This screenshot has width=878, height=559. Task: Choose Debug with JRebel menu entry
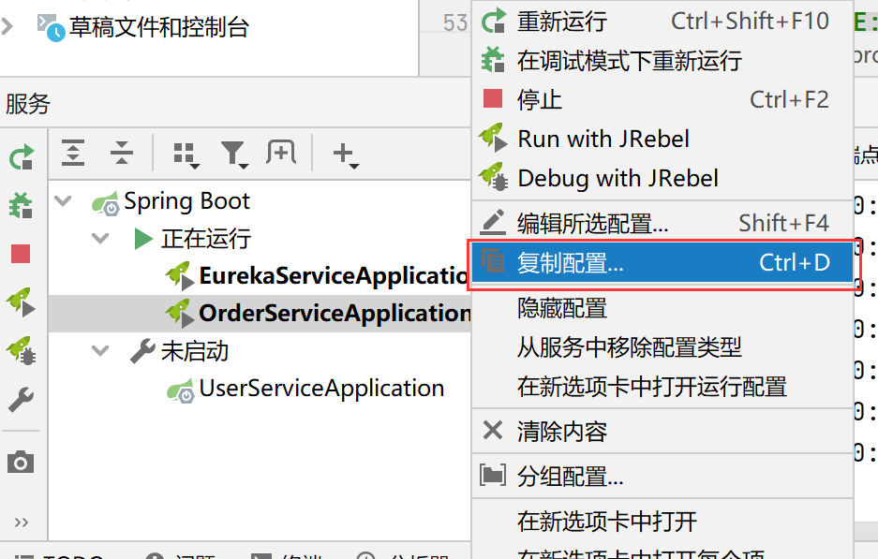click(662, 179)
